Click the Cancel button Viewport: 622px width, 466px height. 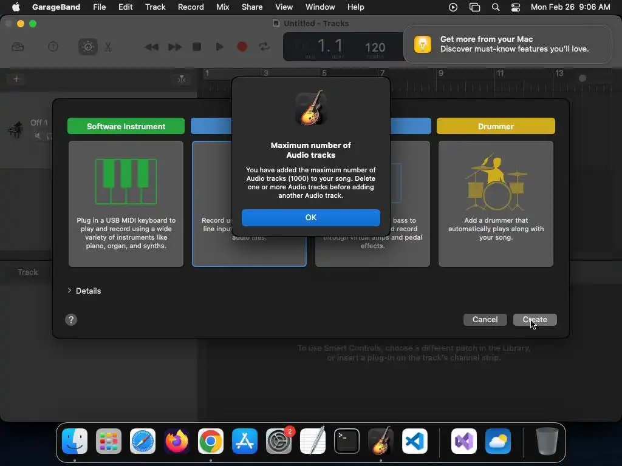coord(485,319)
